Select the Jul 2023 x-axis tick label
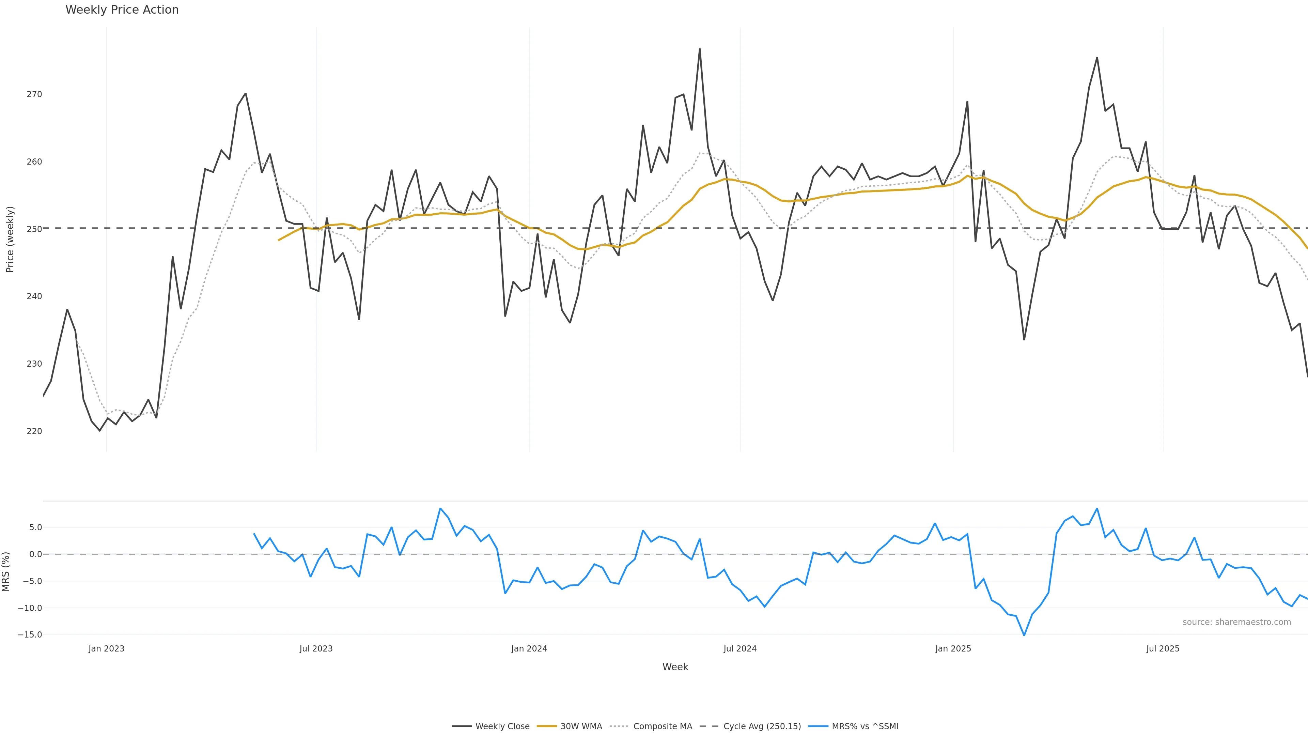Image resolution: width=1308 pixels, height=736 pixels. tap(316, 649)
